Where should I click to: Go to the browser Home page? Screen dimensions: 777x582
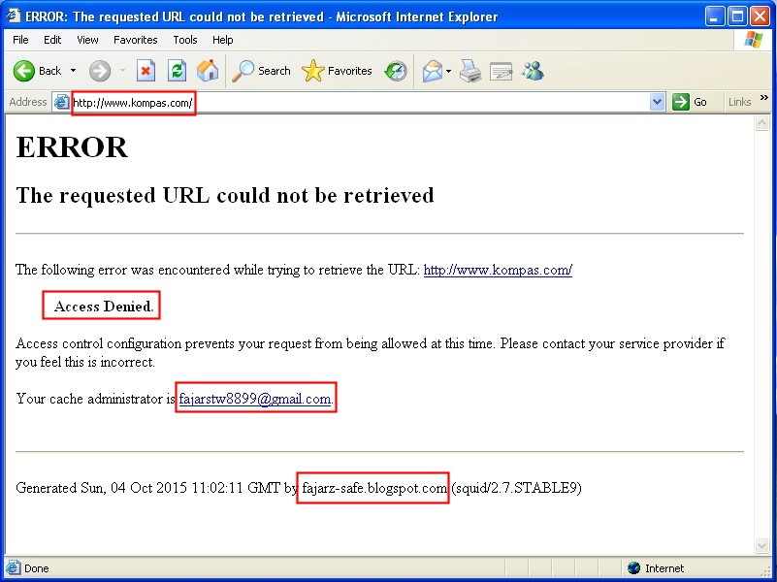pos(206,71)
